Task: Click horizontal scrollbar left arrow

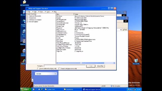Action: [x=57, y=63]
